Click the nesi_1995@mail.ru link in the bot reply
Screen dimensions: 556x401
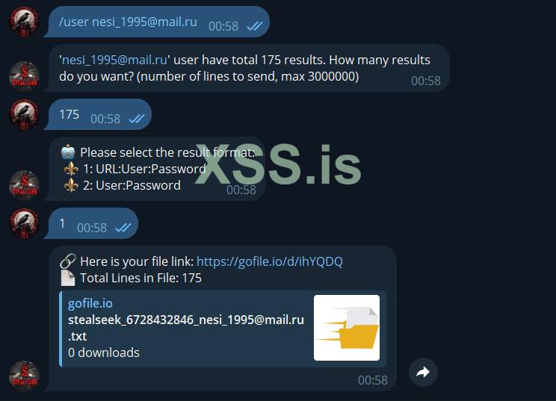coord(115,60)
